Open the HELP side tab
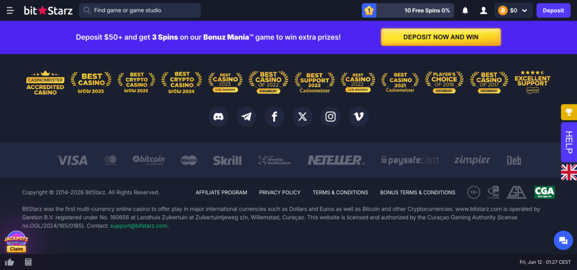Viewport: 577px width, 270px height. click(x=569, y=142)
